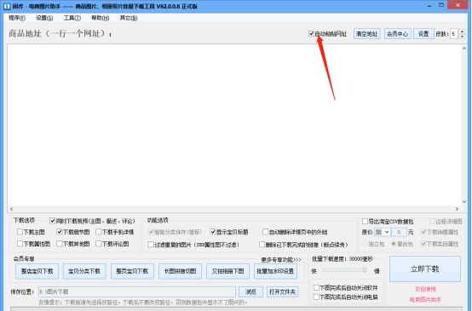Select the 聚合包 radio button

click(393, 244)
